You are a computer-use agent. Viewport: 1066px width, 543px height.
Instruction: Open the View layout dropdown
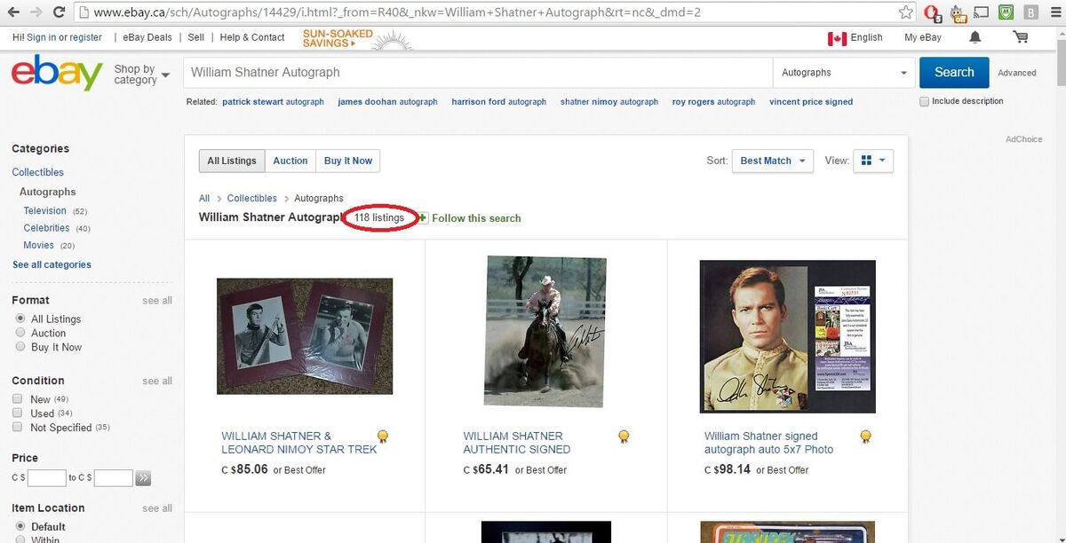(872, 161)
